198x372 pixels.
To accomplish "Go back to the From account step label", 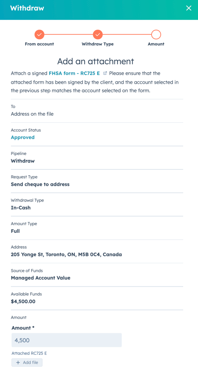I will point(39,44).
